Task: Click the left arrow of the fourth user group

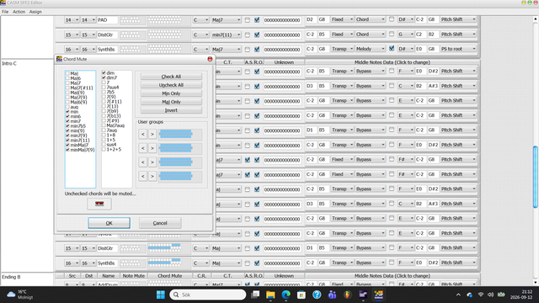Action: click(x=142, y=176)
